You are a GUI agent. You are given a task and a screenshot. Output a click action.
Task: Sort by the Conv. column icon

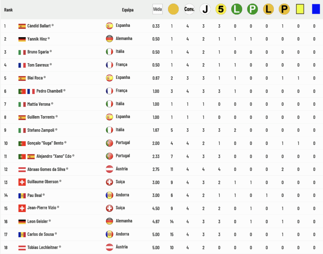click(189, 9)
